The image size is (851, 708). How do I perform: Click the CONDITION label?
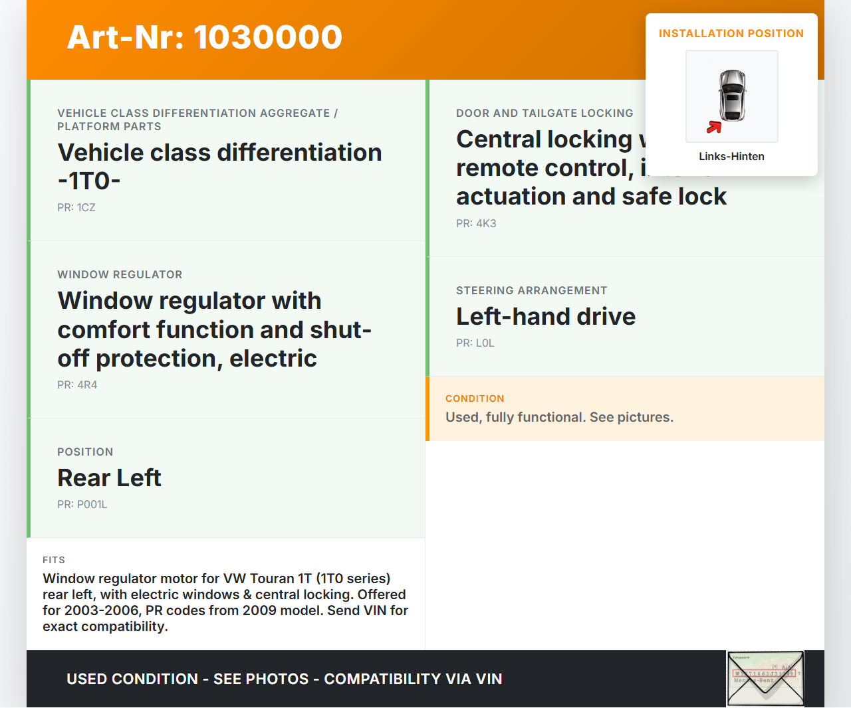click(475, 398)
